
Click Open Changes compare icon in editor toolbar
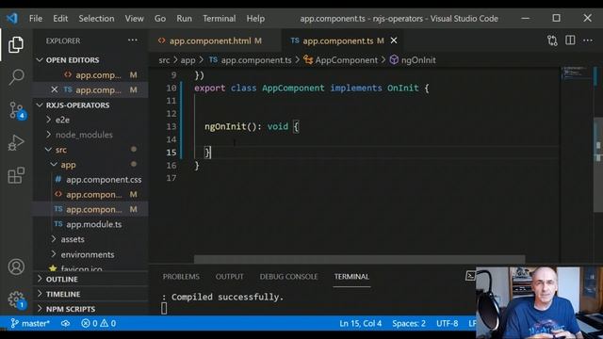[552, 40]
